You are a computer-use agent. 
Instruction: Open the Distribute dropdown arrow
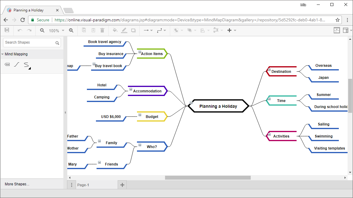[x=222, y=30]
